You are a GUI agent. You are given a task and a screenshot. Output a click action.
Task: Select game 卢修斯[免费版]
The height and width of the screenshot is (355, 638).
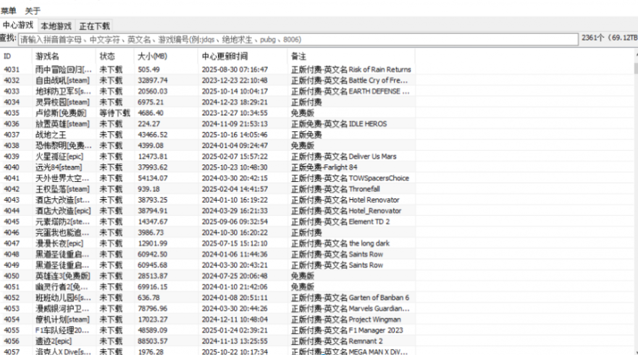pyautogui.click(x=61, y=113)
